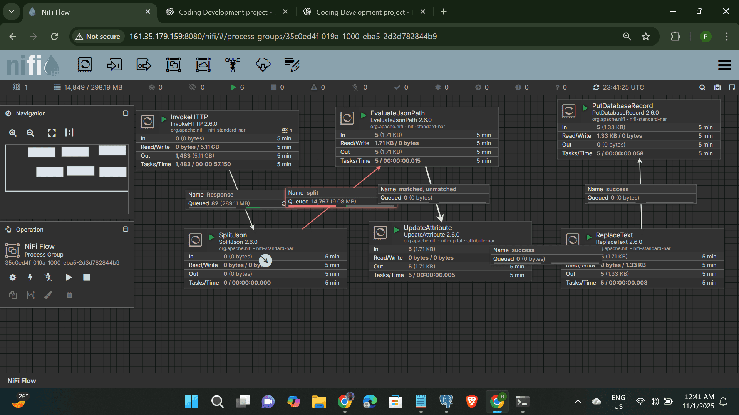The height and width of the screenshot is (415, 739).
Task: Click the icon right of the flow search
Action: tap(717, 87)
